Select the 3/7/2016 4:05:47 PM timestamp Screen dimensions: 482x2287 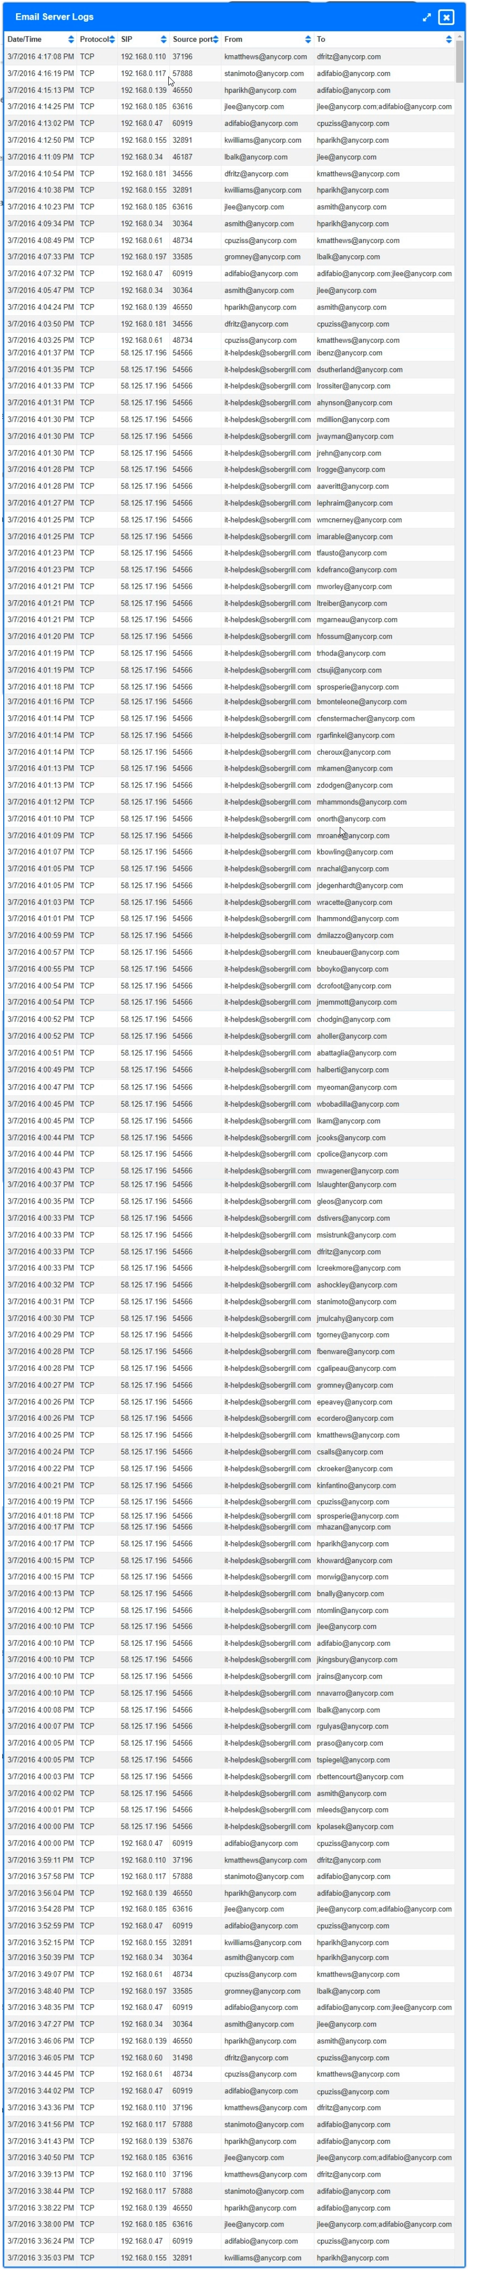(41, 290)
